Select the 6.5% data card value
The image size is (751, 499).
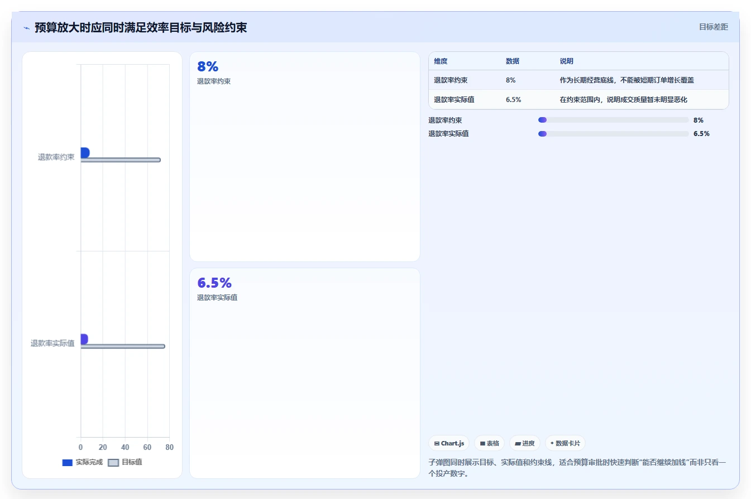[x=214, y=283]
